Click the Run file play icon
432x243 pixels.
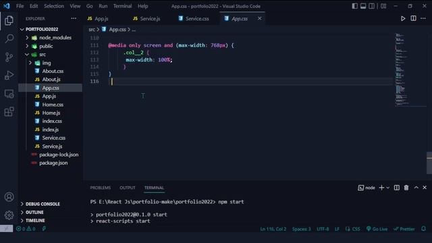[x=403, y=18]
